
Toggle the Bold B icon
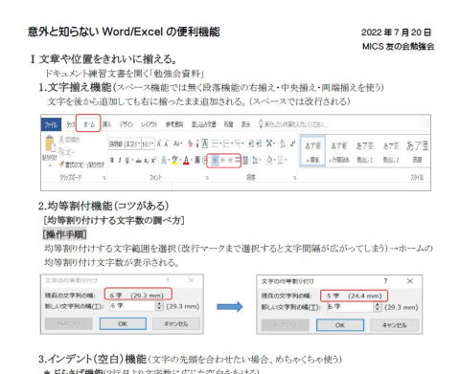click(112, 160)
